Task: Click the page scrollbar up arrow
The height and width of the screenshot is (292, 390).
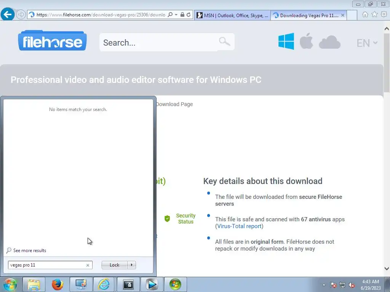Action: (387, 29)
